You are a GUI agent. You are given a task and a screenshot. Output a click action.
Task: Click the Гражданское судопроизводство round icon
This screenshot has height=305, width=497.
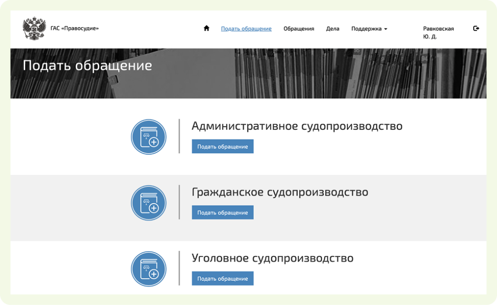(x=149, y=203)
